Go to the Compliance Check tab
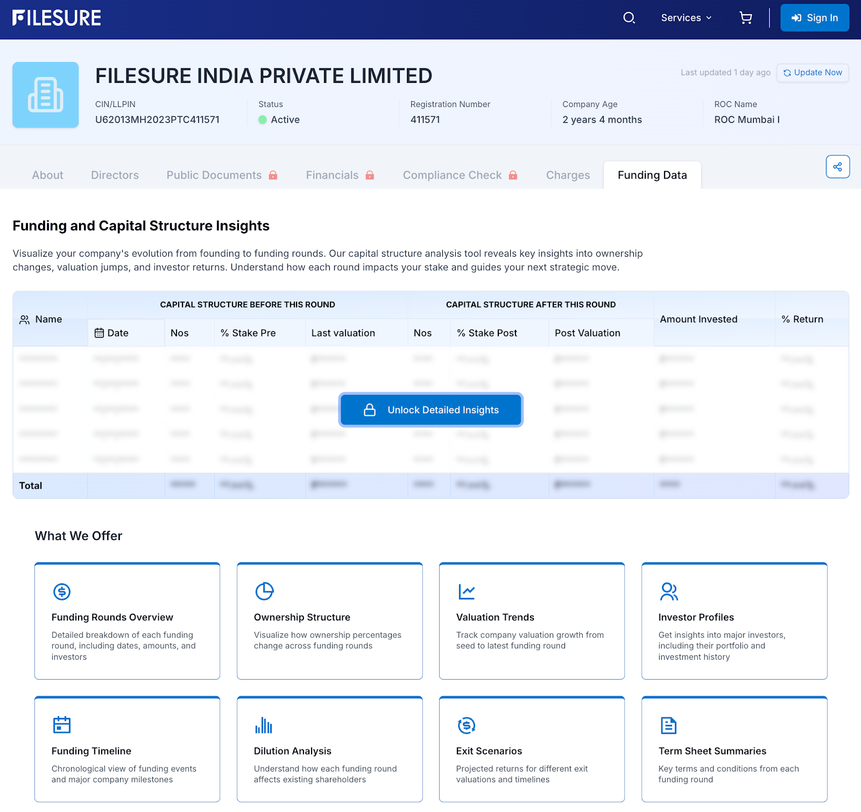Image resolution: width=861 pixels, height=812 pixels. 460,175
